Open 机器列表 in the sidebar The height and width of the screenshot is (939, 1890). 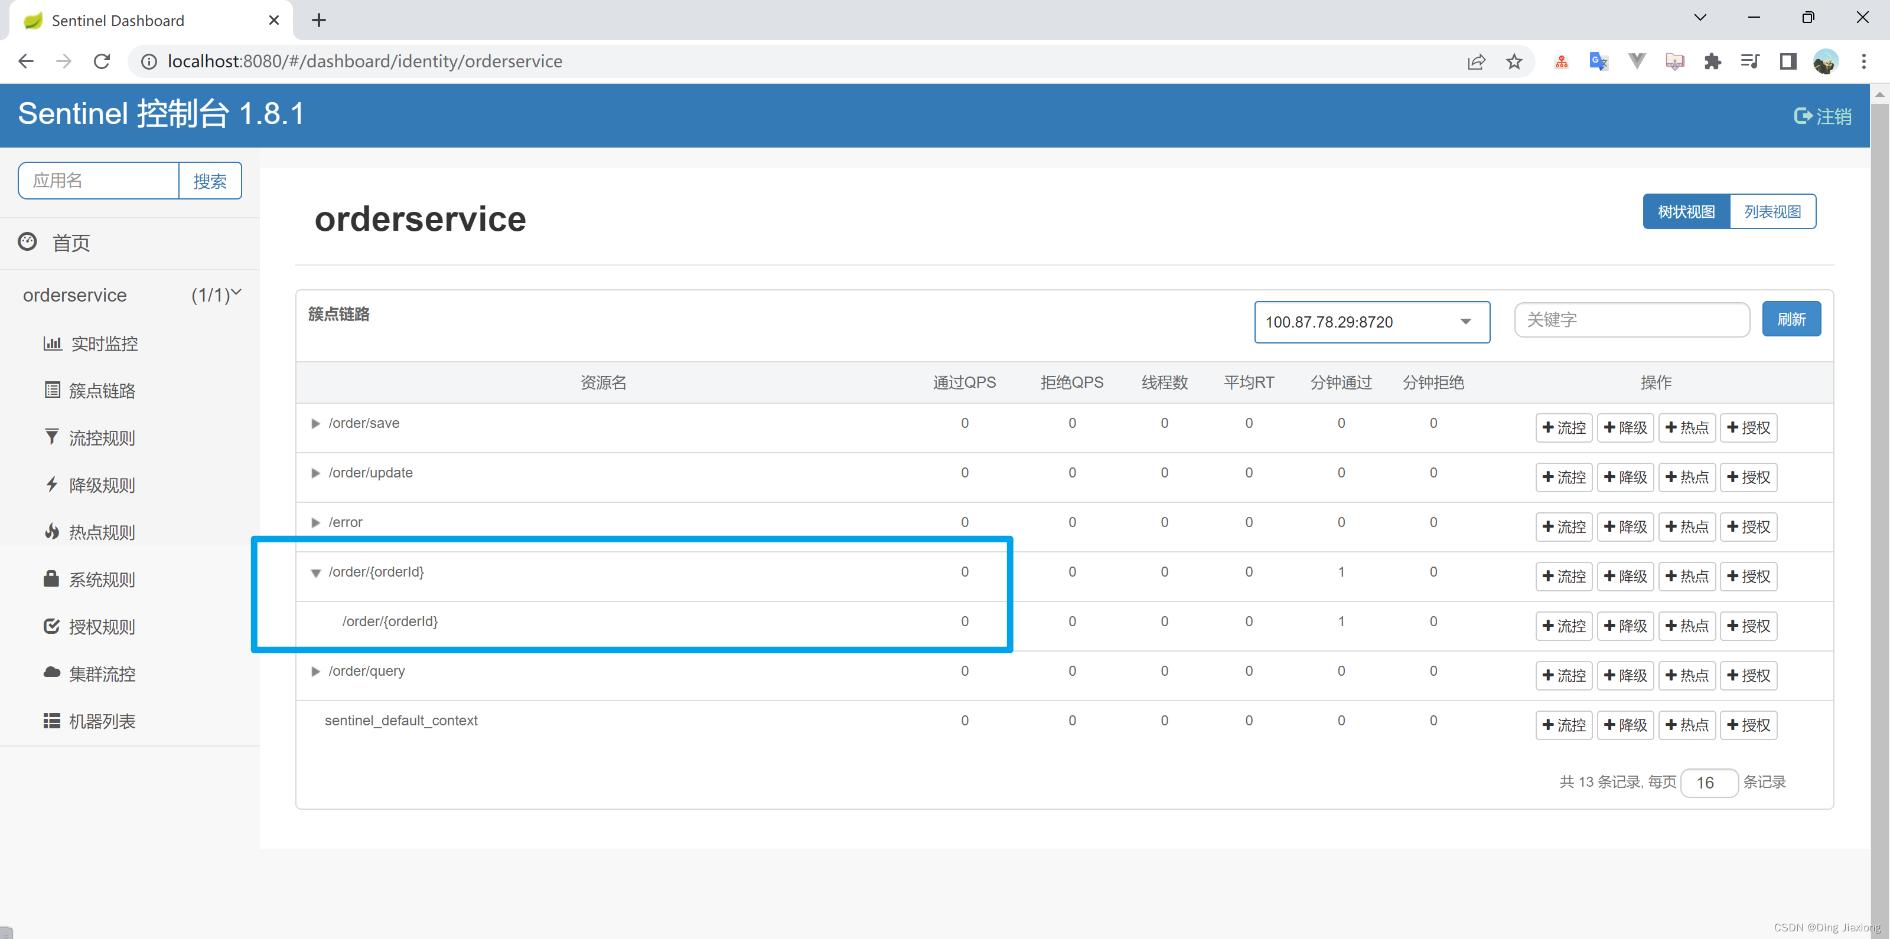90,721
